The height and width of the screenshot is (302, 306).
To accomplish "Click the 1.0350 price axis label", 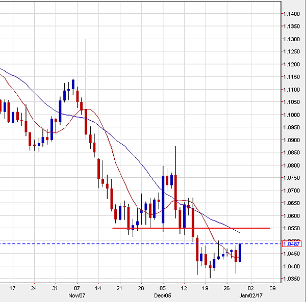I will (291, 279).
